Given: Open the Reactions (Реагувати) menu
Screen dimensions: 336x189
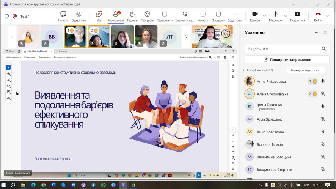Looking at the screenshot, I should click(147, 16).
